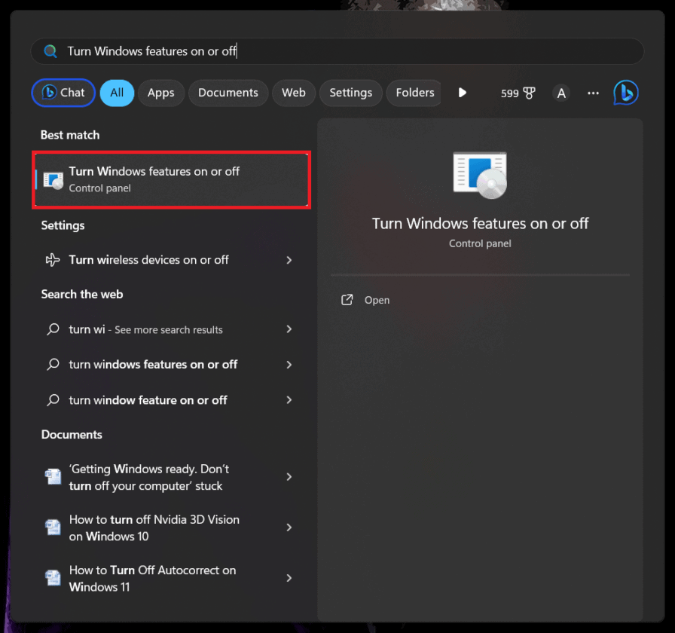Click the search input field
The image size is (675, 633).
point(301,50)
